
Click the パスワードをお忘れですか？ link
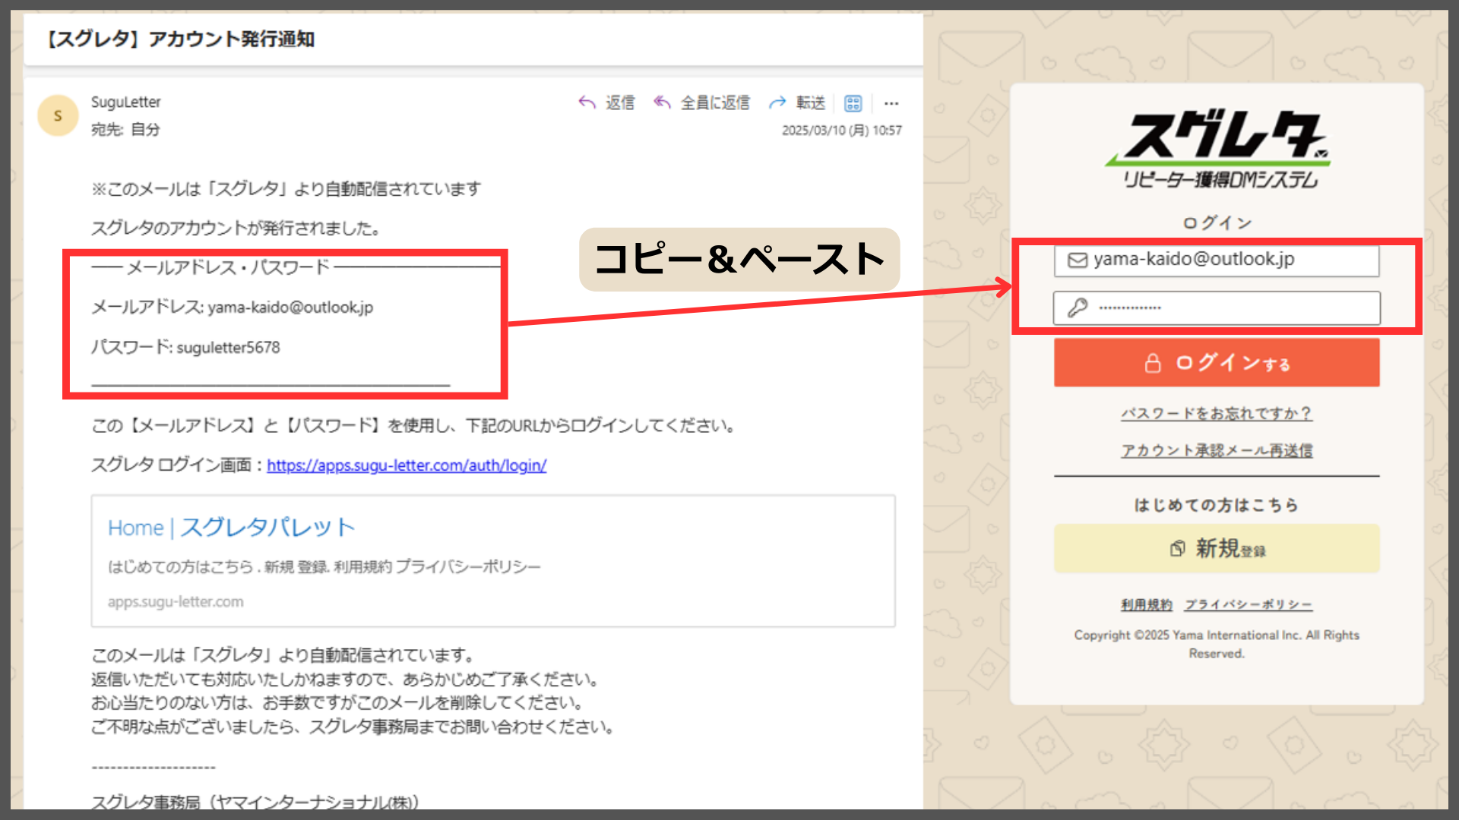point(1217,413)
